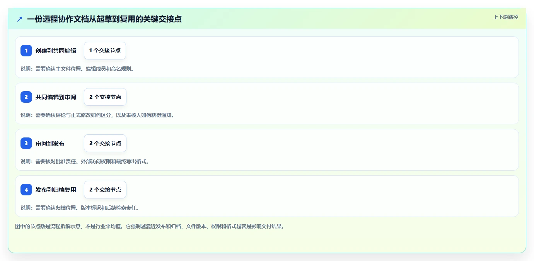Click the step 1 number badge
This screenshot has height=261, width=534.
pos(26,51)
